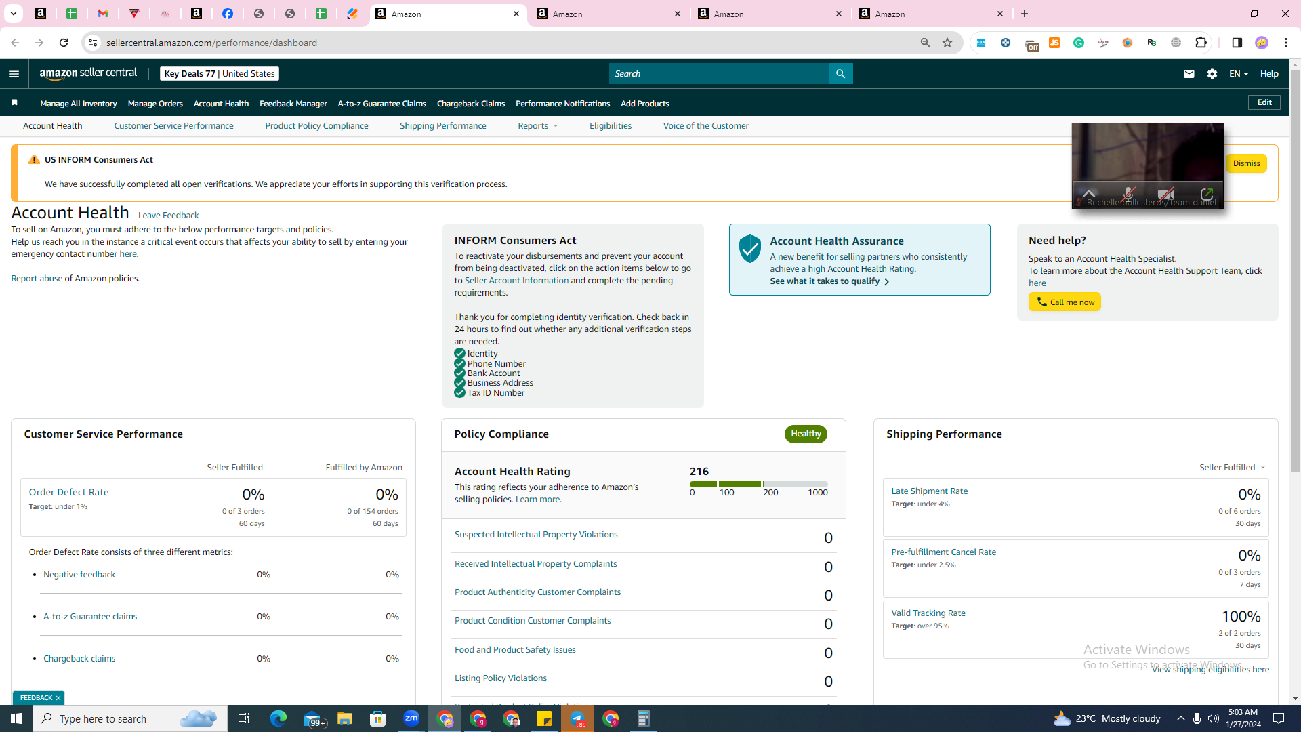Screen dimensions: 1301x732
Task: Open the Calculator app in taskbar
Action: (x=644, y=718)
